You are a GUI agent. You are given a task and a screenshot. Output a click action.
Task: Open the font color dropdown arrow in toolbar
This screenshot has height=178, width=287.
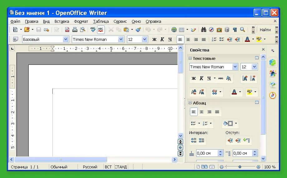(253, 39)
